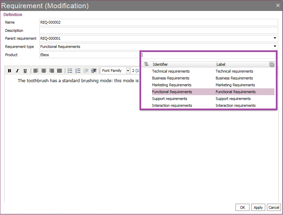Center align the text
Screen dimensions: 283x215
pyautogui.click(x=44, y=71)
